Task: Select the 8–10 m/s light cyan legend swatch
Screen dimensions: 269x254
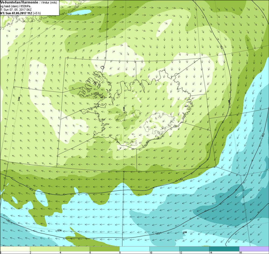Action: coord(134,249)
